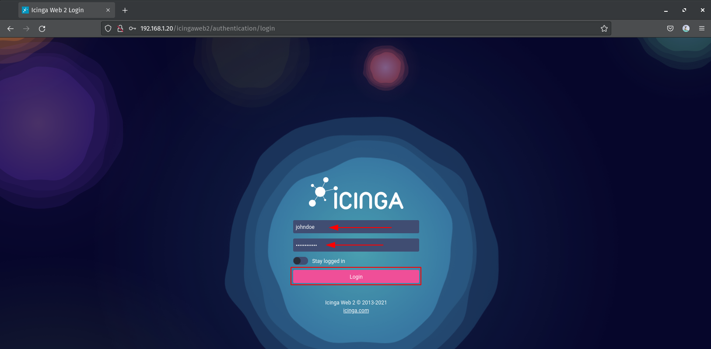
Task: Focus the password field
Action: (356, 245)
